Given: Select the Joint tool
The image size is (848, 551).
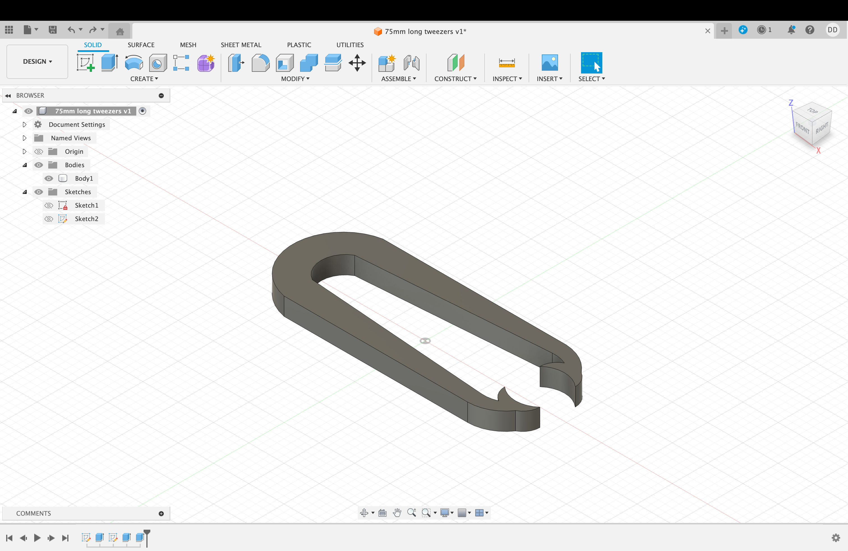Looking at the screenshot, I should pyautogui.click(x=412, y=63).
